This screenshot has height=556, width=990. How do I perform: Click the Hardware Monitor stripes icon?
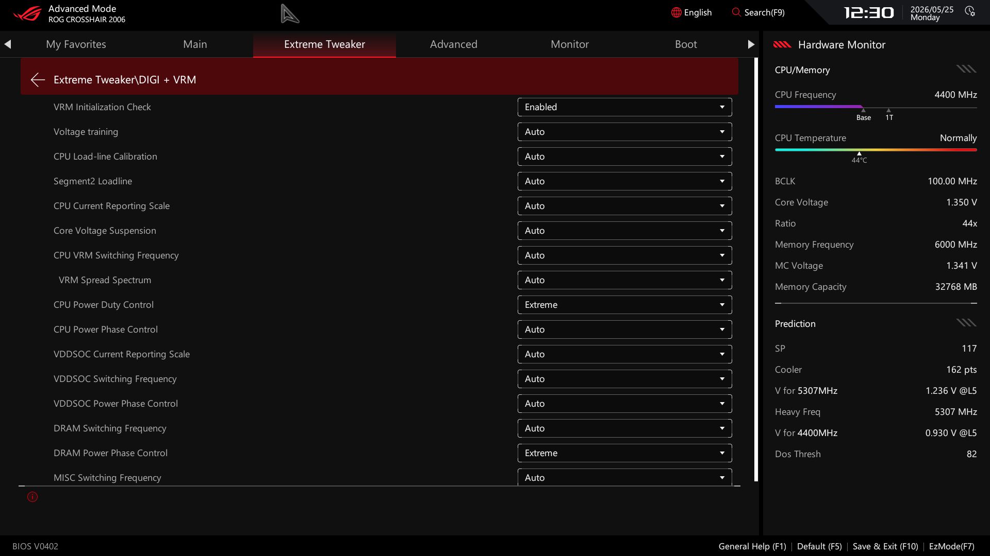click(x=782, y=45)
